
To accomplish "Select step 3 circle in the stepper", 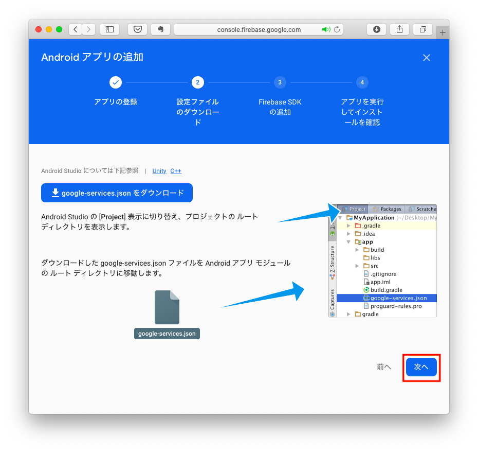I will point(280,82).
